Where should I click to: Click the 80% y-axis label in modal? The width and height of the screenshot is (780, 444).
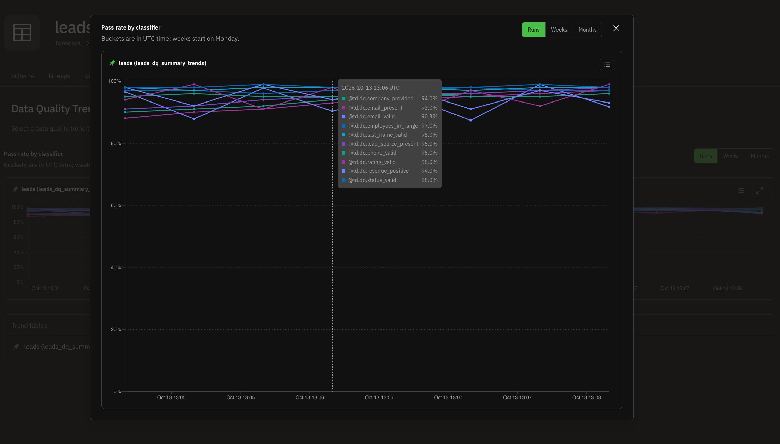[116, 143]
